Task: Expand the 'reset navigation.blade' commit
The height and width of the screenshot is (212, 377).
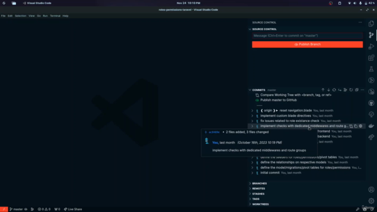Action: pyautogui.click(x=252, y=111)
